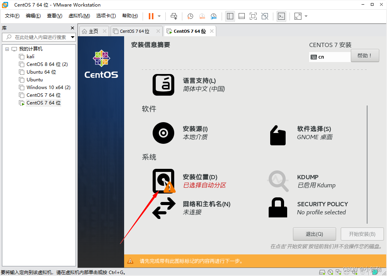Close the active running CentOS 7 tab
The image size is (387, 276).
pos(212,31)
